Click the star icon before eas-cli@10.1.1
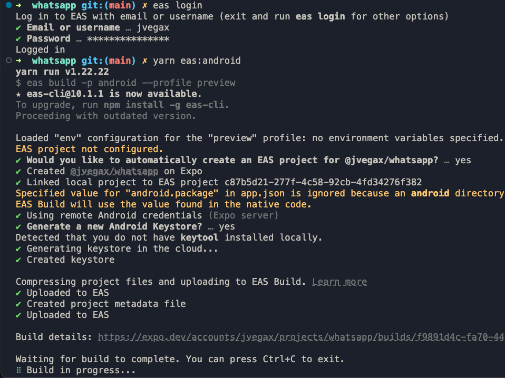This screenshot has width=505, height=378. click(x=19, y=94)
